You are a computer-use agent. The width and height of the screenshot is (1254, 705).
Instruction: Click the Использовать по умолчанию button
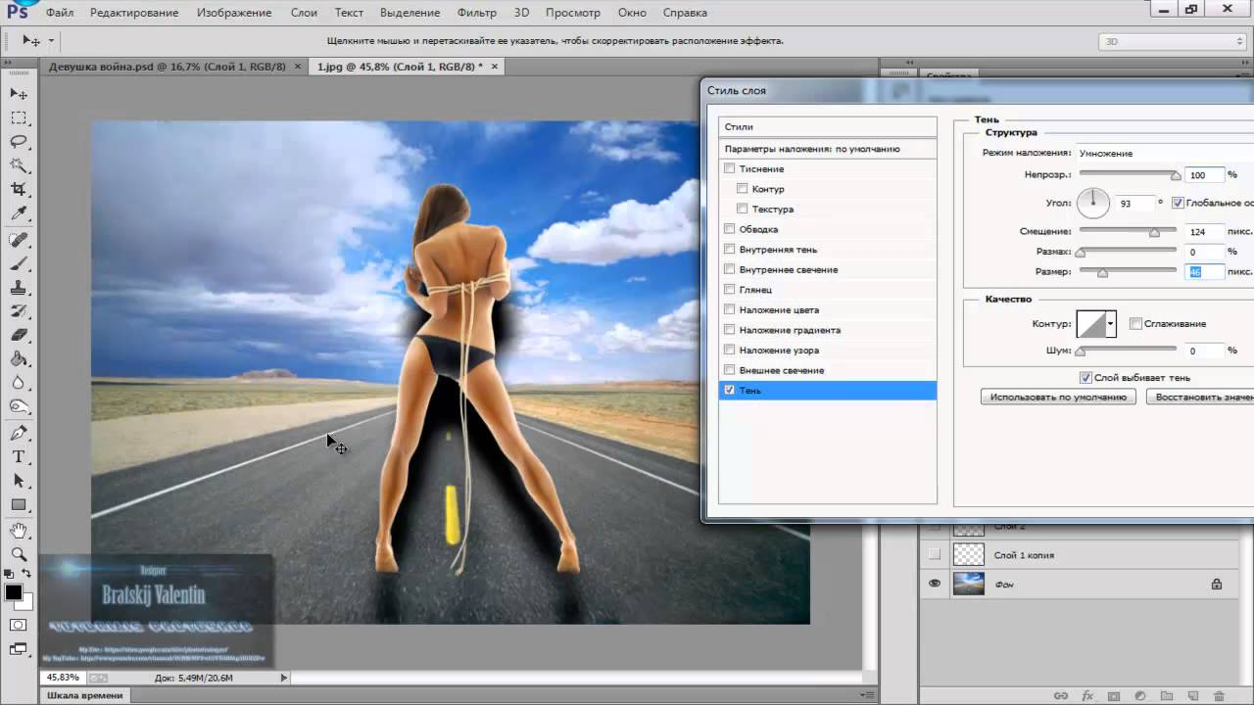[x=1058, y=398]
